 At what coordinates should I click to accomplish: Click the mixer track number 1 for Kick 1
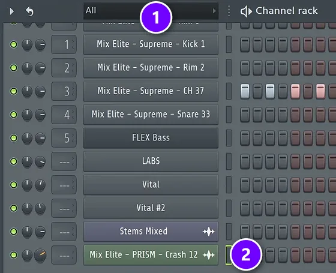[64, 44]
